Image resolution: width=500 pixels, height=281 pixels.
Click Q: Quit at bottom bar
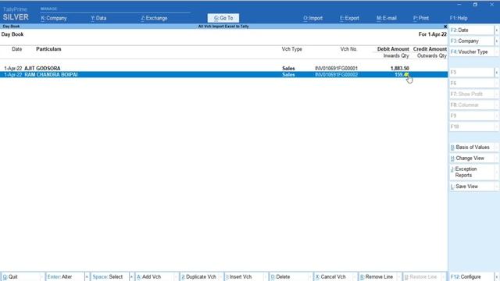tap(21, 277)
